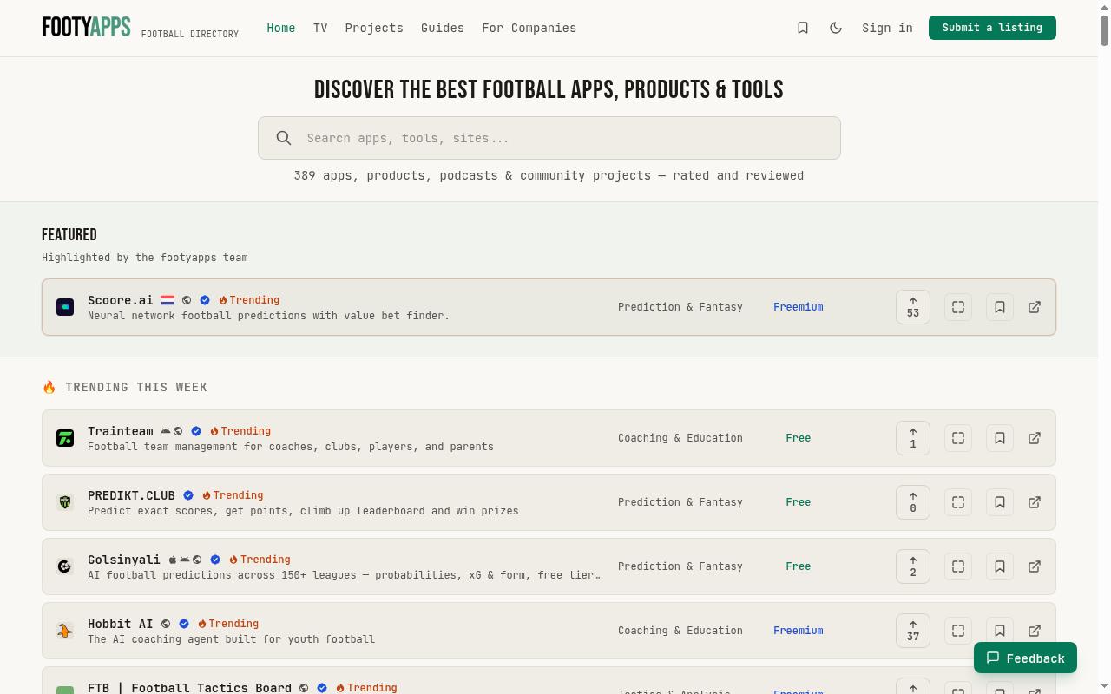The width and height of the screenshot is (1111, 694).
Task: Click the Sign in link
Action: click(887, 28)
